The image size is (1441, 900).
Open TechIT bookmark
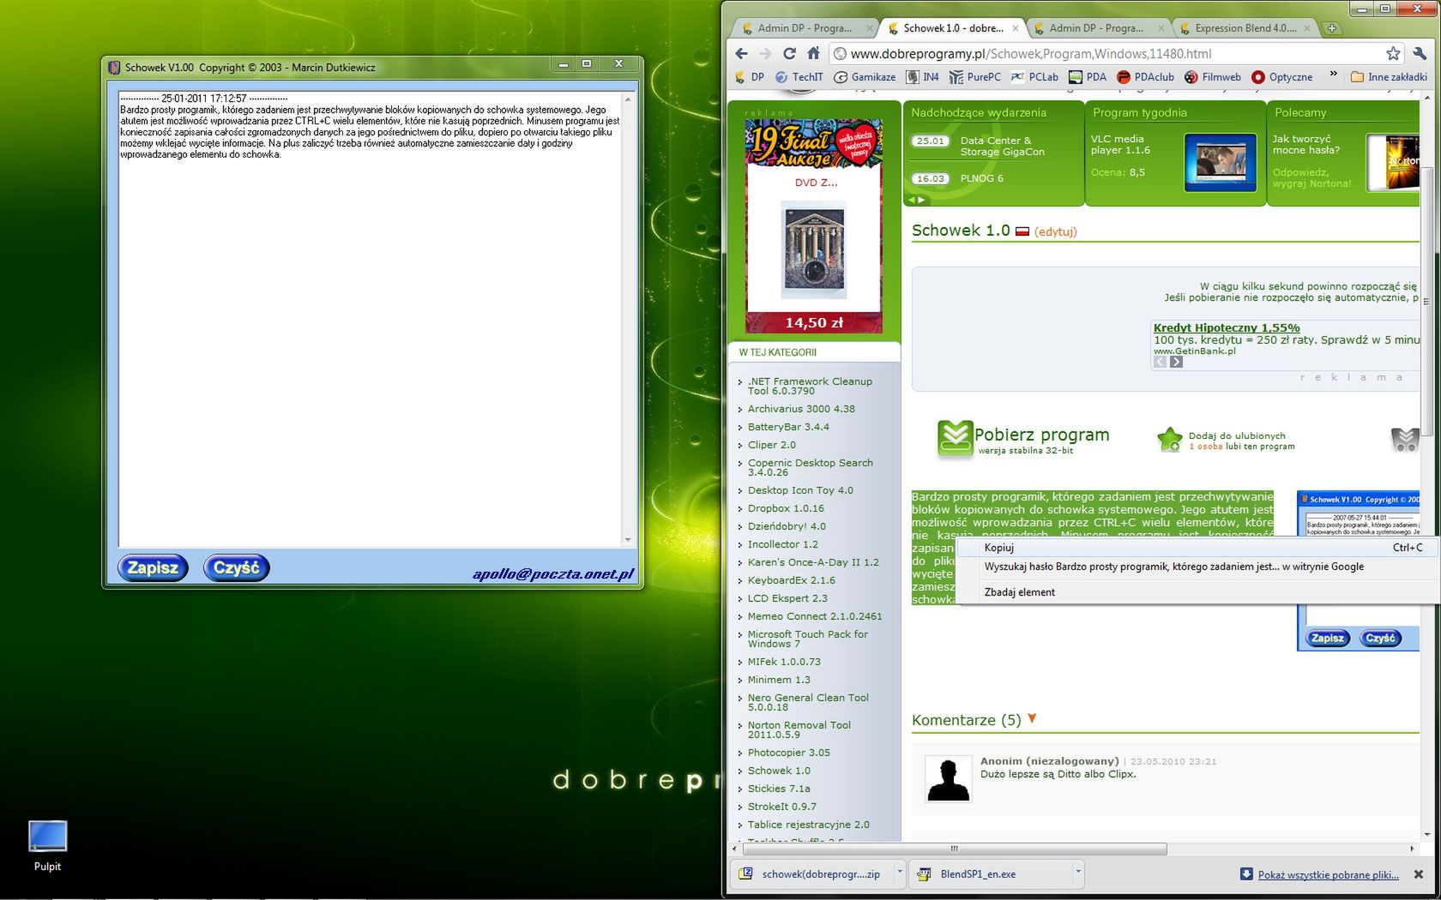(x=799, y=77)
